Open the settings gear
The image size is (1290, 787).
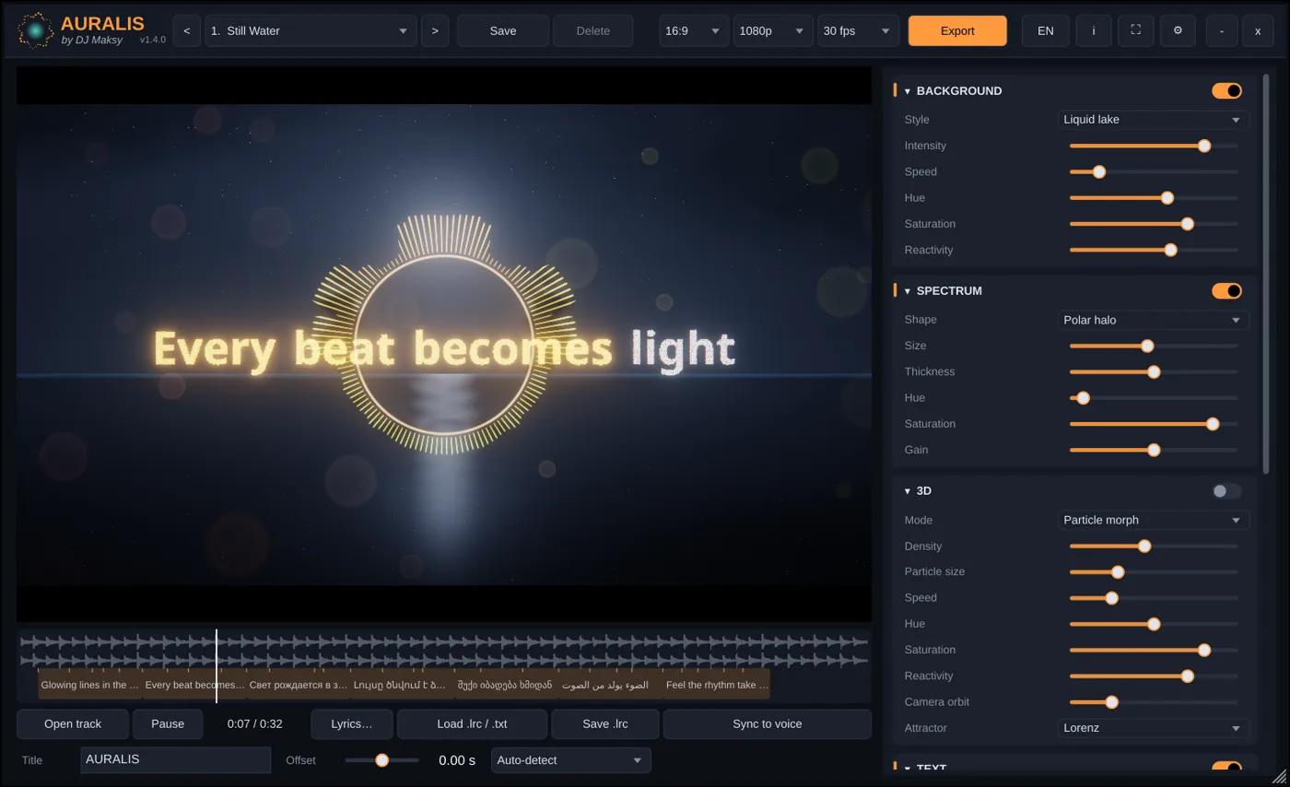tap(1178, 30)
